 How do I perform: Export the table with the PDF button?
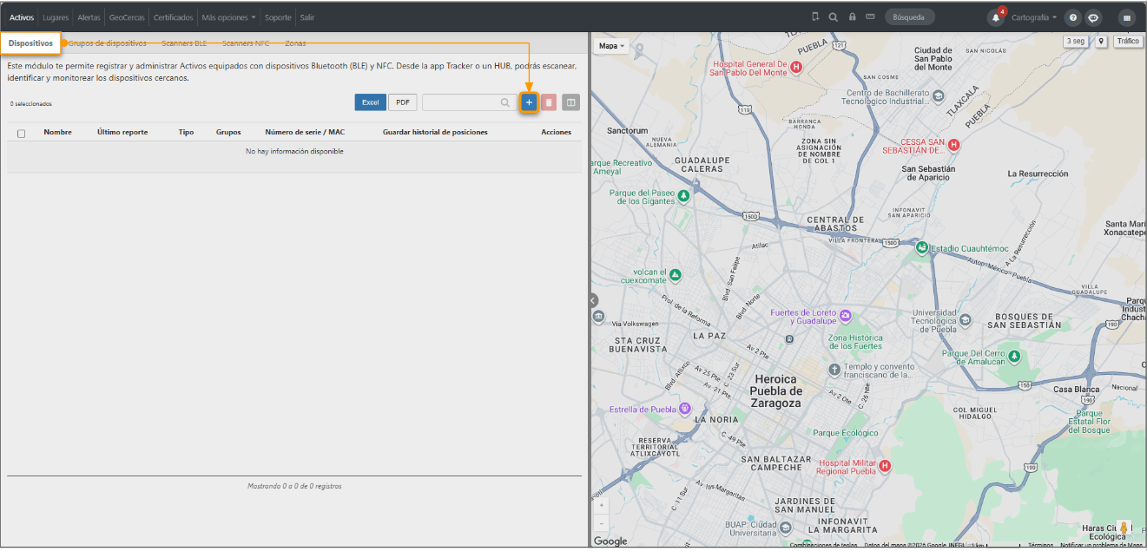[403, 102]
